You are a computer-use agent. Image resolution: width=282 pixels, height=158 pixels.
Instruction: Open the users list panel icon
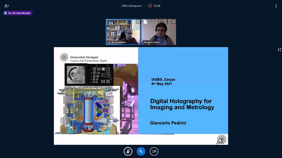[6, 6]
